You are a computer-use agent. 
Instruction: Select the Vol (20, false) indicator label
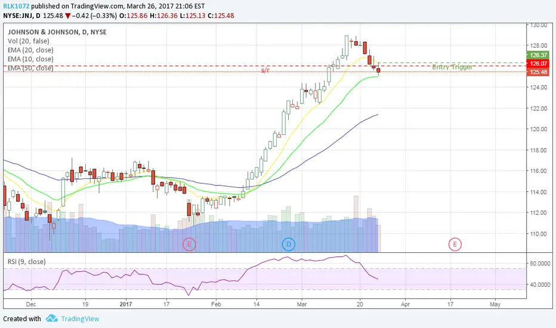pyautogui.click(x=29, y=41)
